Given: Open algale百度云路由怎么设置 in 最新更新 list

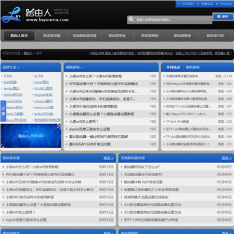Looking at the screenshot, I should coord(90,129).
